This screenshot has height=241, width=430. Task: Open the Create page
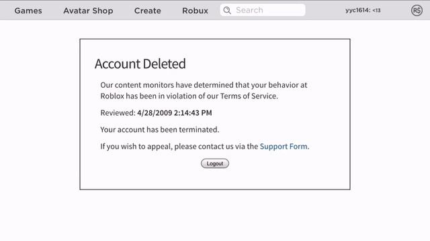coord(148,11)
